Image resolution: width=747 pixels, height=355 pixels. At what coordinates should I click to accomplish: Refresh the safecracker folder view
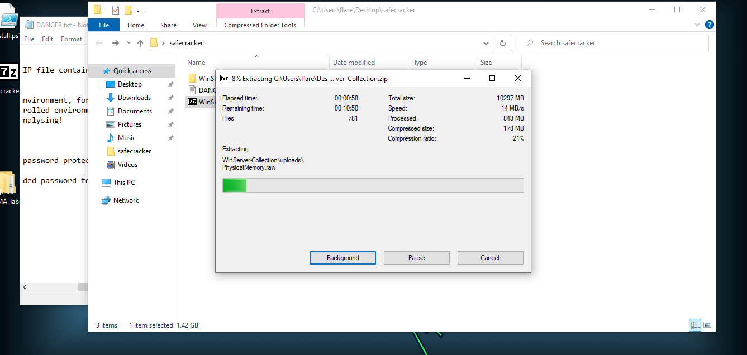(x=503, y=43)
